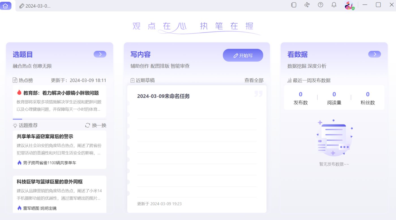Select the 看数据 heading
Image resolution: width=396 pixels, height=220 pixels.
pos(297,54)
